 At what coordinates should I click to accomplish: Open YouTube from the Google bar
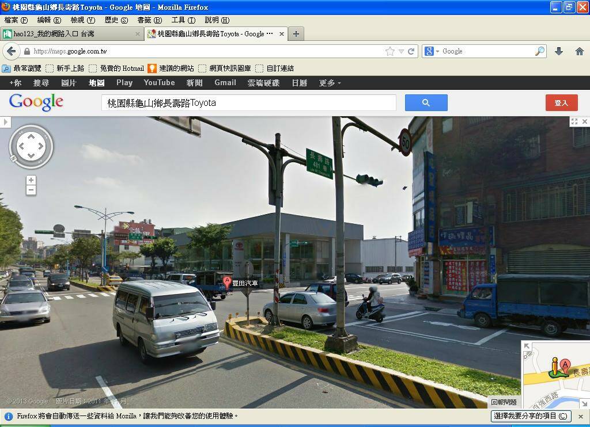tap(159, 83)
